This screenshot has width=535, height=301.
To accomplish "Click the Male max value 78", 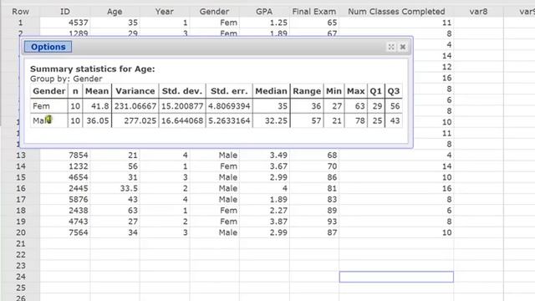I will 360,120.
